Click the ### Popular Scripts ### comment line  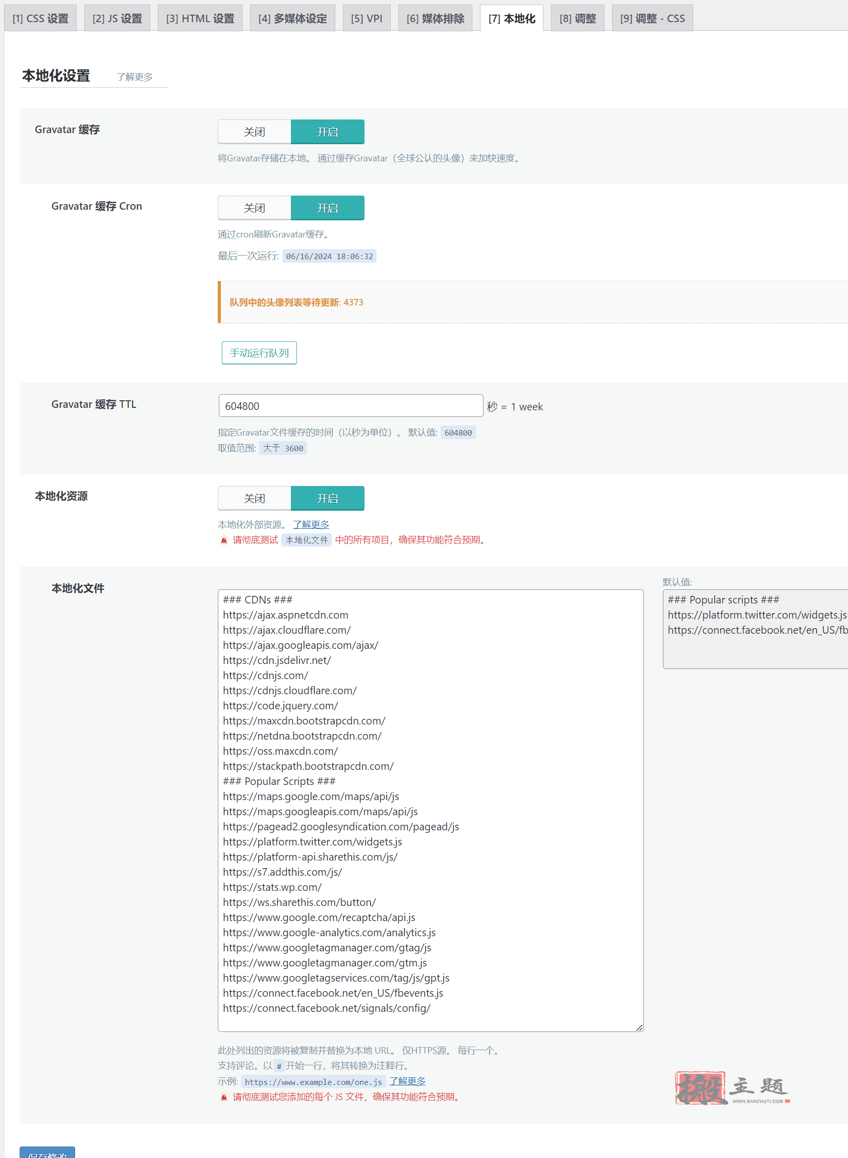pos(279,782)
